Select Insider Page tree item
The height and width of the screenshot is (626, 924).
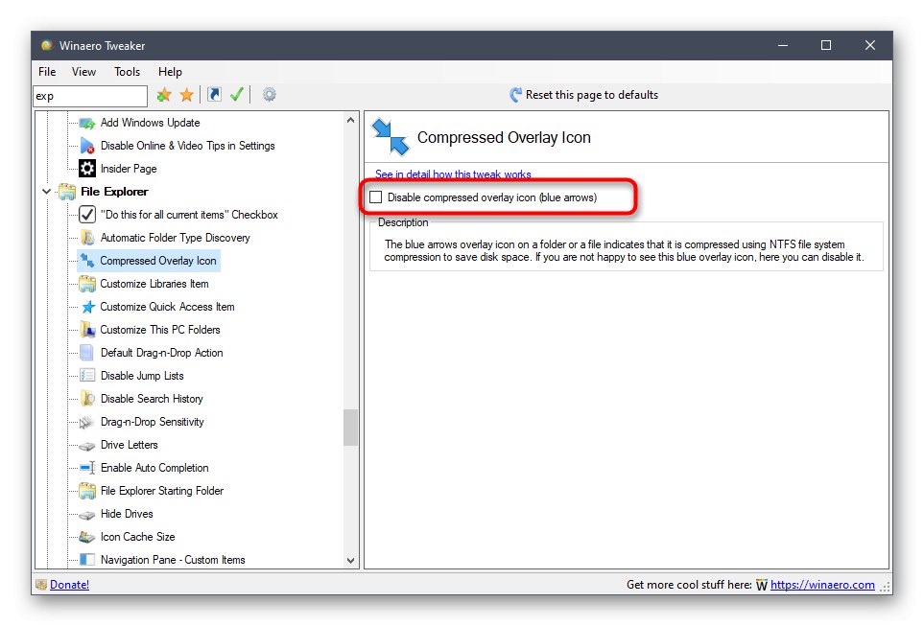pyautogui.click(x=129, y=169)
